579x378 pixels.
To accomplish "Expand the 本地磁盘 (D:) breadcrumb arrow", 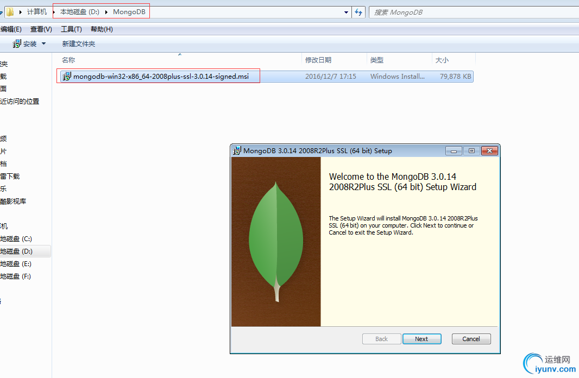I will 106,12.
